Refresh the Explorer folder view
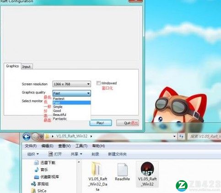Viewport: 221px width, 193px height. (x=181, y=136)
